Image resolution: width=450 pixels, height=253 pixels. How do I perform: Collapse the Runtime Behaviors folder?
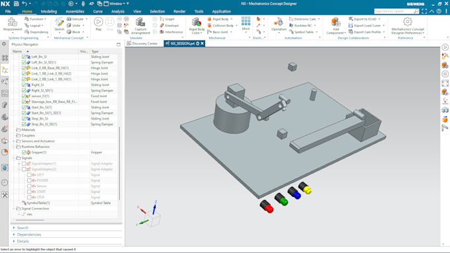coord(14,147)
